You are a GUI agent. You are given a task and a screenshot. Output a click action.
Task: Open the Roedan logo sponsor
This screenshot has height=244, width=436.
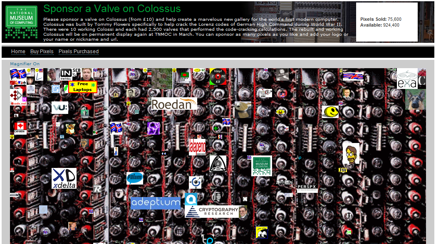click(x=174, y=104)
